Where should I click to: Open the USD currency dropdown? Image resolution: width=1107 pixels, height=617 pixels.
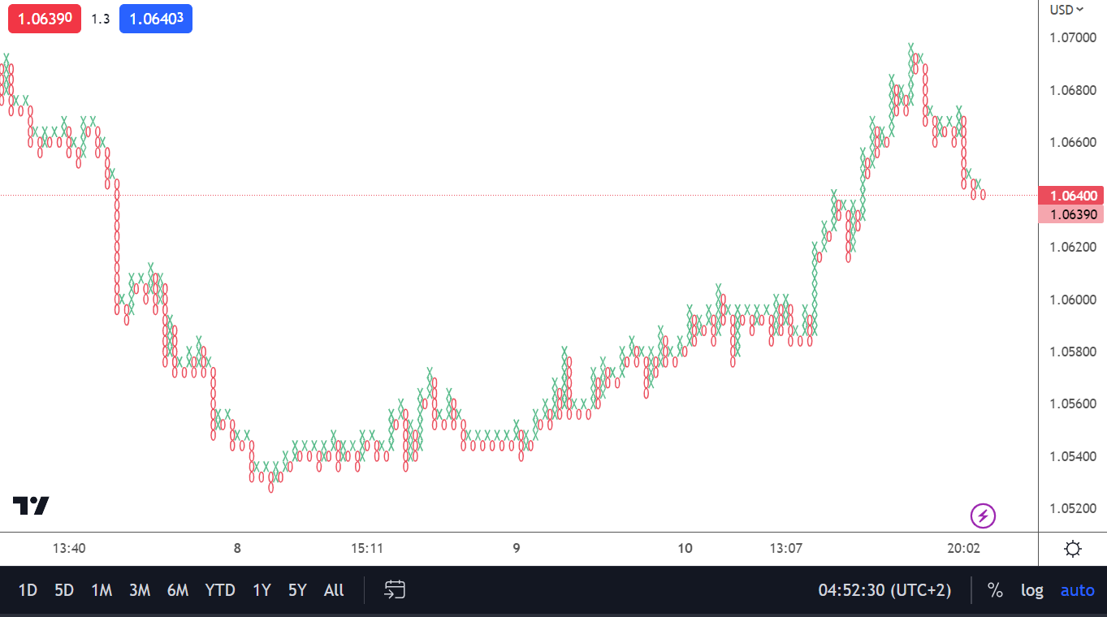click(x=1066, y=10)
